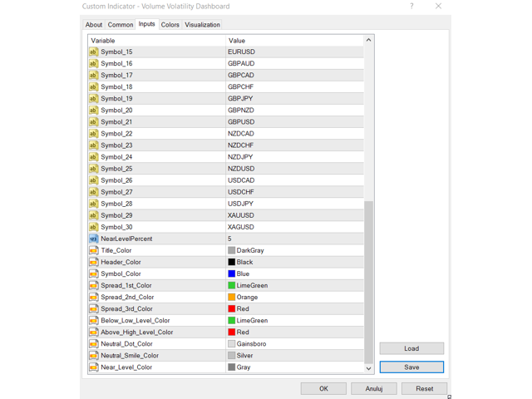Screen dimensions: 532x399
Task: Select the XAUUSD value cell
Action: coord(294,216)
